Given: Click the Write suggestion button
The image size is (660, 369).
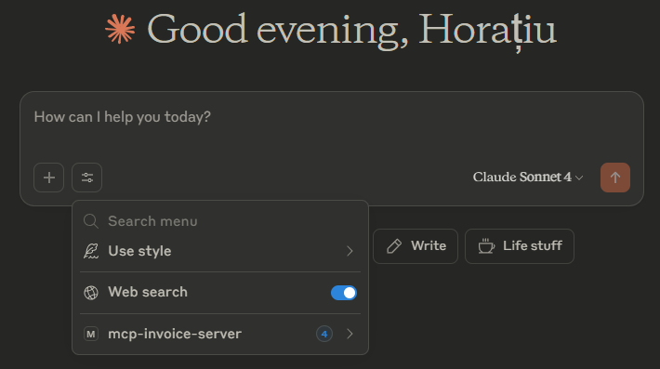Looking at the screenshot, I should (x=416, y=246).
